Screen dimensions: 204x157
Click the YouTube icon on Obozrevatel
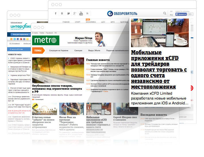coord(81,13)
